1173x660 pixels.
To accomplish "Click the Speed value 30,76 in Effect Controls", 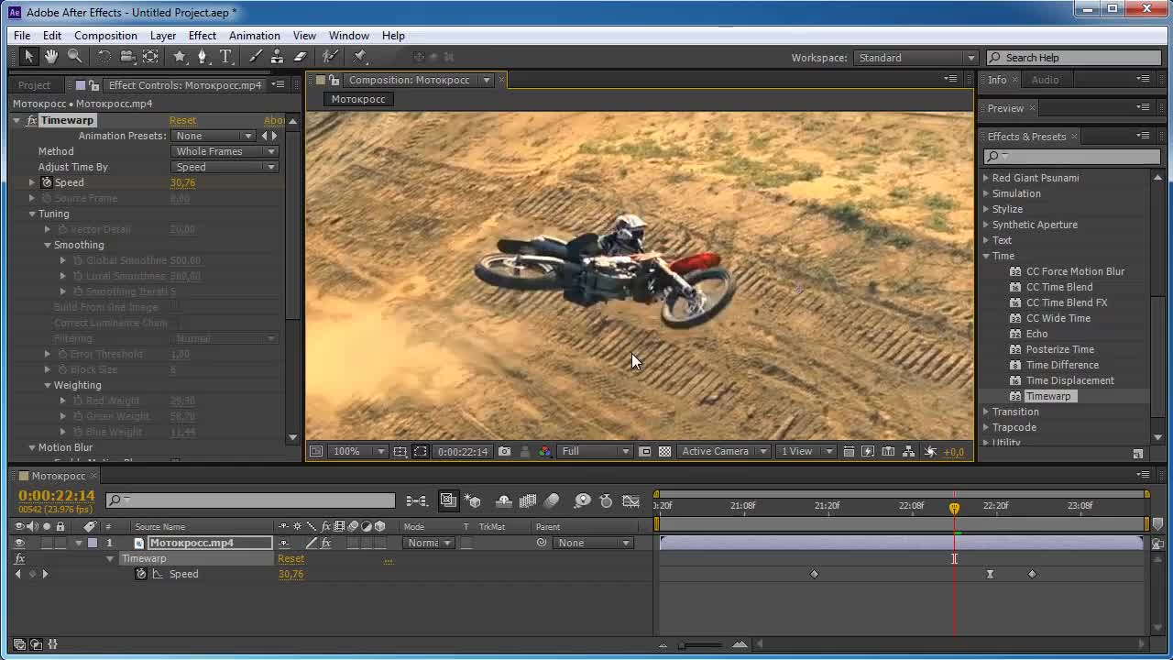I will 182,182.
